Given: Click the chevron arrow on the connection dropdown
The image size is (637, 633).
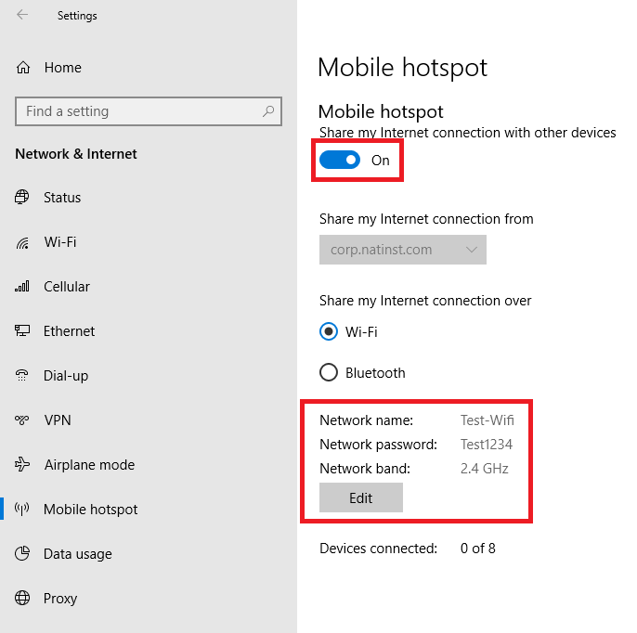Looking at the screenshot, I should (472, 250).
